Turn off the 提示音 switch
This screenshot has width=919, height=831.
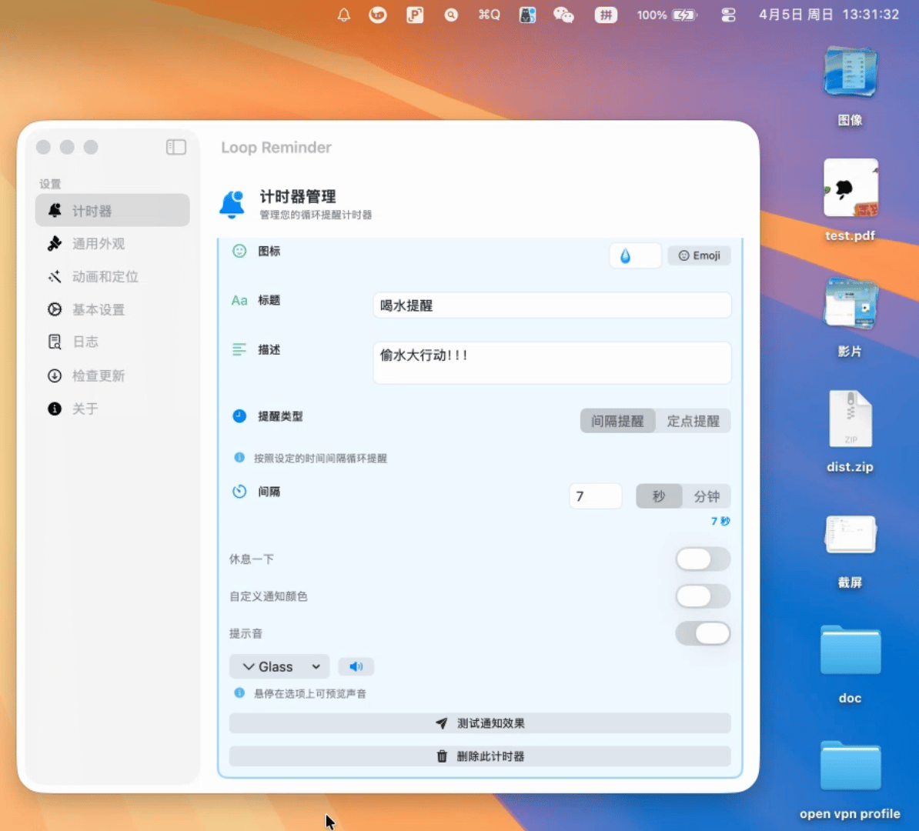pos(702,633)
